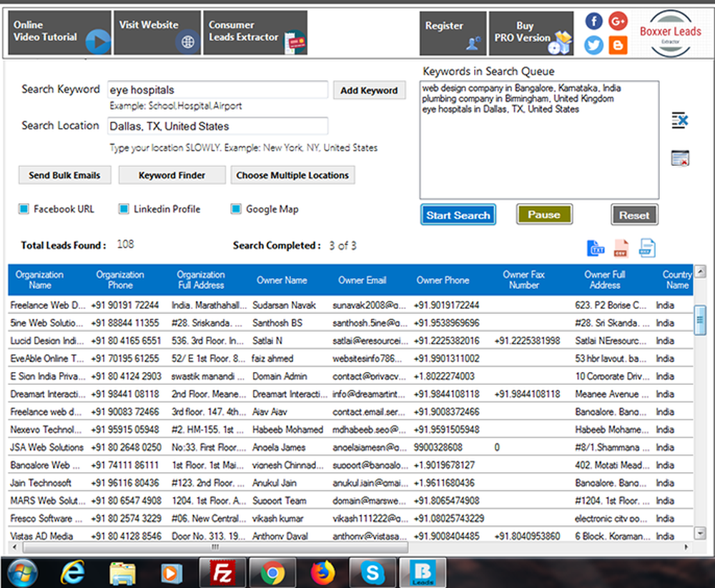Select owner name faiz ahmed cell

272,358
